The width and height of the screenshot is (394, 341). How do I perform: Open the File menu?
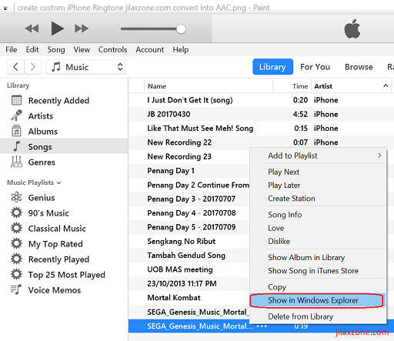12,49
